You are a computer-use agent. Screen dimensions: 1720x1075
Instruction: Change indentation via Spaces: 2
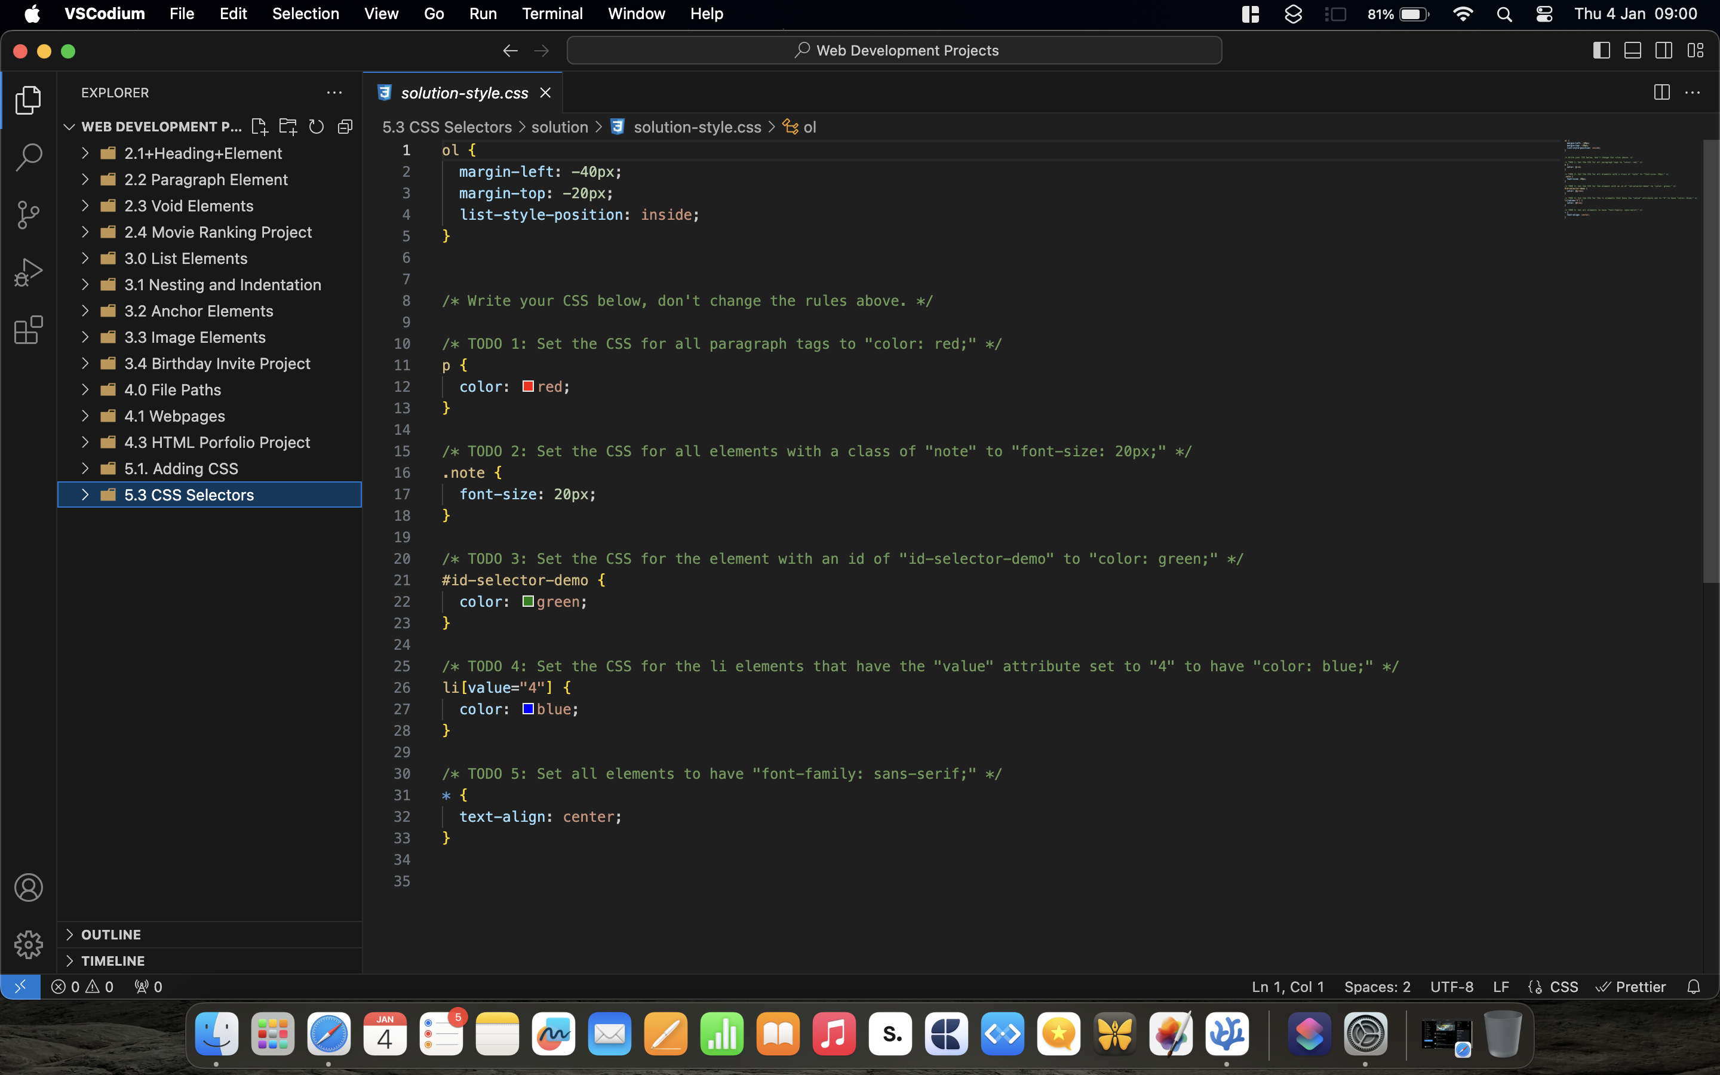coord(1377,987)
